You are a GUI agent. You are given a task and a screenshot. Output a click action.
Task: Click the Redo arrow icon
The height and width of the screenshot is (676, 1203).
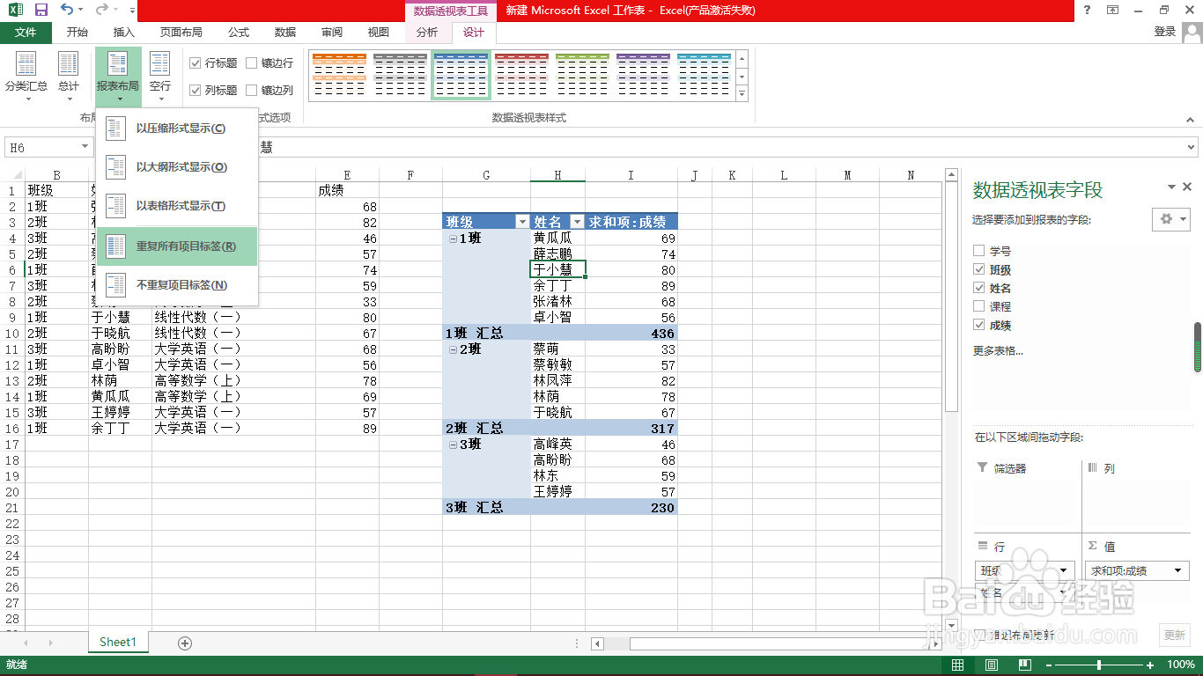(101, 10)
